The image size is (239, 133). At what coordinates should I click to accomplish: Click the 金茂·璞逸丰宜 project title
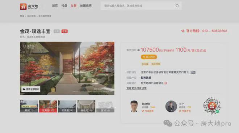[35, 31]
